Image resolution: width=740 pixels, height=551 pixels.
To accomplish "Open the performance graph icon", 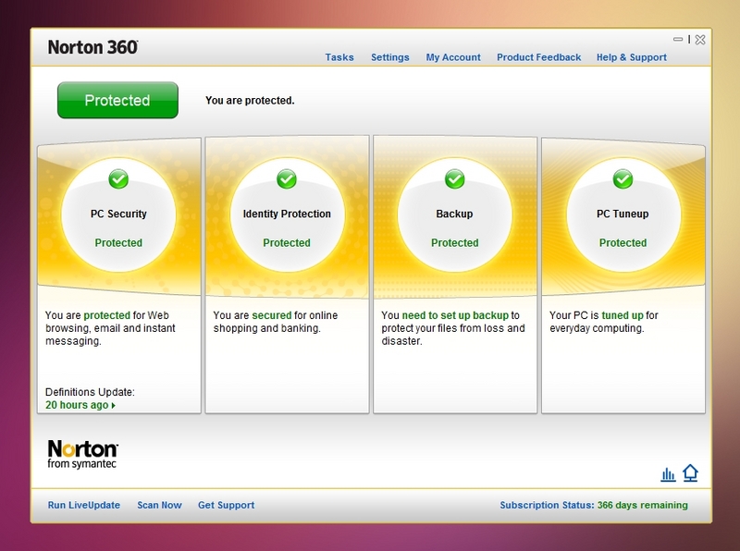I will 668,474.
